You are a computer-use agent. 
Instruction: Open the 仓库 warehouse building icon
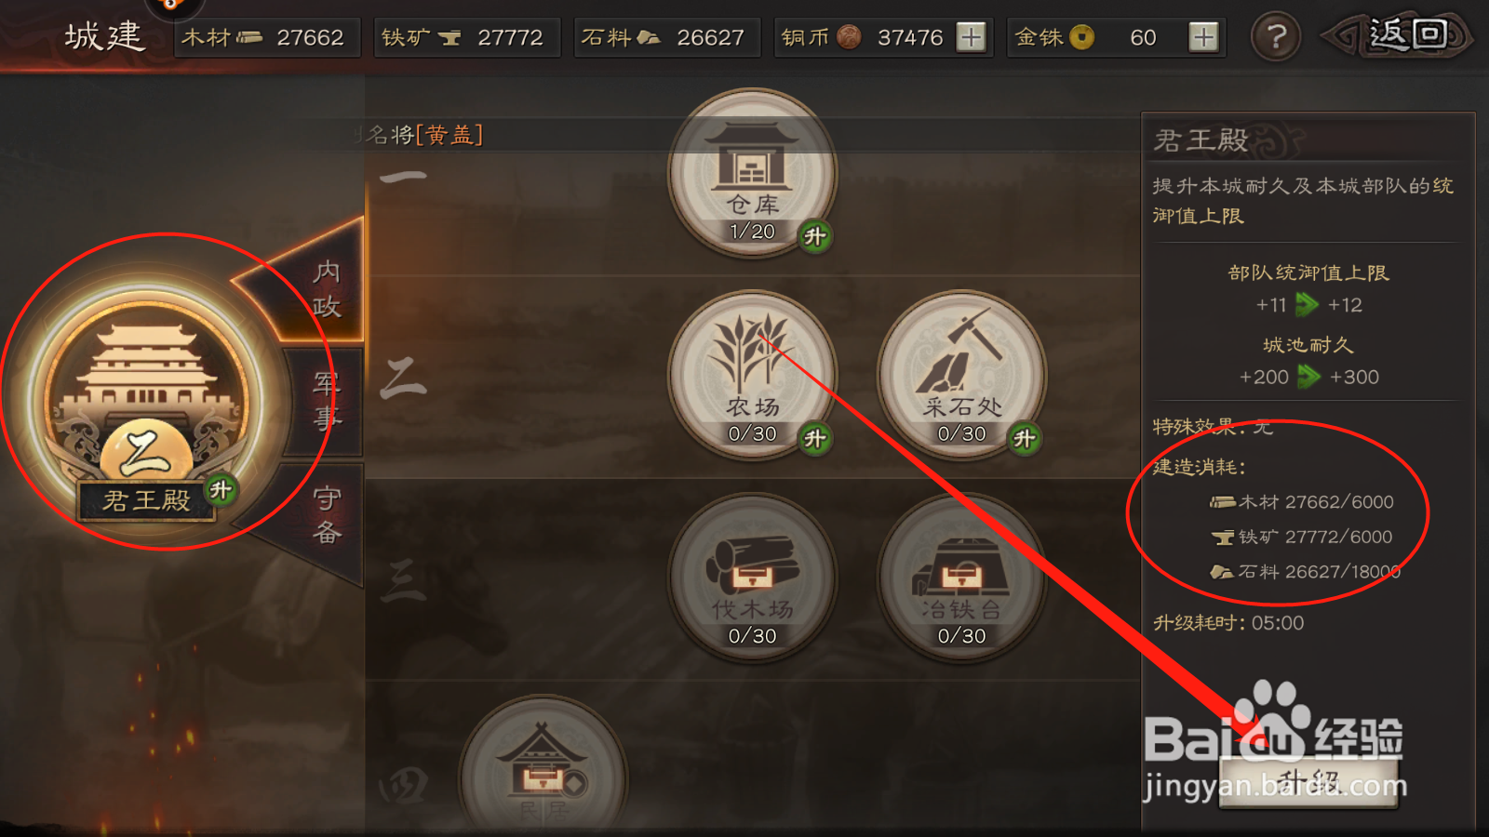[x=752, y=173]
